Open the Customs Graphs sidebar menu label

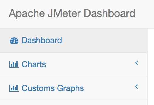click(x=53, y=88)
